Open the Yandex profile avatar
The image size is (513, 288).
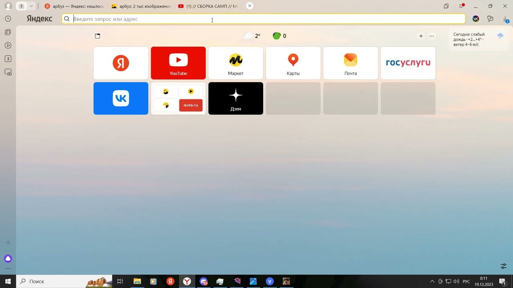(8, 6)
